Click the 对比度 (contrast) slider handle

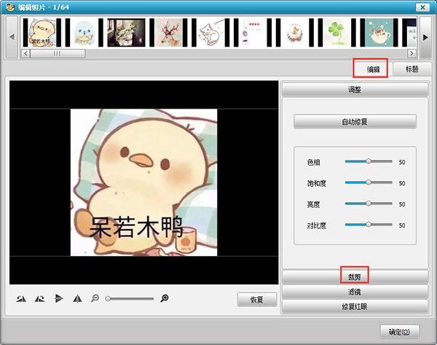369,225
